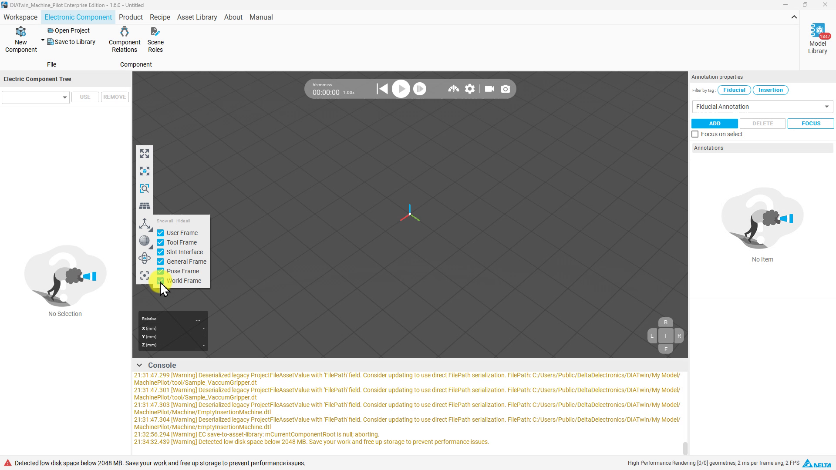Reset simulation to start

point(382,89)
